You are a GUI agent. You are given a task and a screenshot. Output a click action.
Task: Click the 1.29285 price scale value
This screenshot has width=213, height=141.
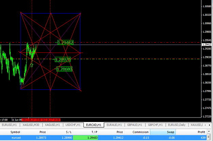point(207,49)
